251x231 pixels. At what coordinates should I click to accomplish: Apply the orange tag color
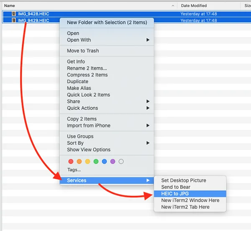click(79, 162)
